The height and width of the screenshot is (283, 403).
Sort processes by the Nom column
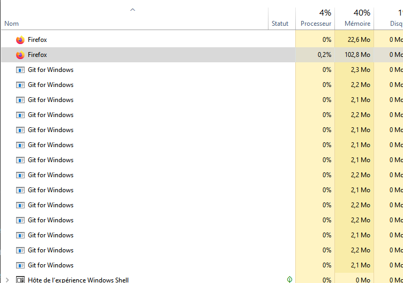(x=12, y=24)
